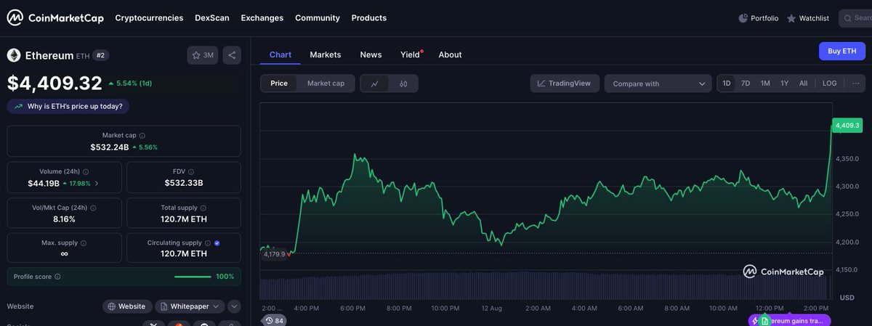
Task: Add Ethereum to watchlist via star button
Action: (203, 55)
